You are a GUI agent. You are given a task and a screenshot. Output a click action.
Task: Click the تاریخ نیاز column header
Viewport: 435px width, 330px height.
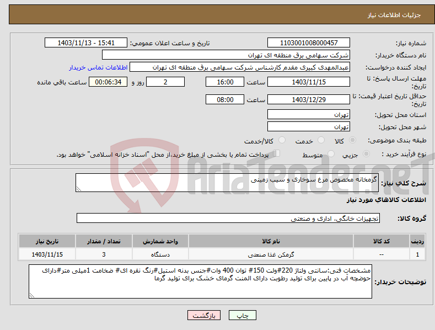pyautogui.click(x=47, y=241)
